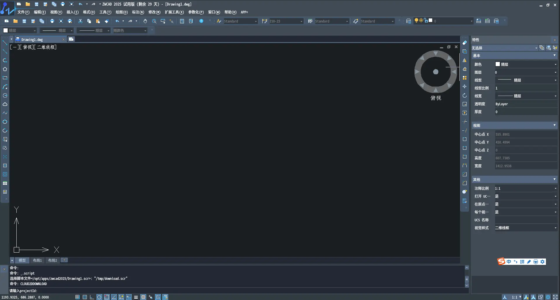Select the Pan hand tool
The image size is (560, 300).
[145, 21]
